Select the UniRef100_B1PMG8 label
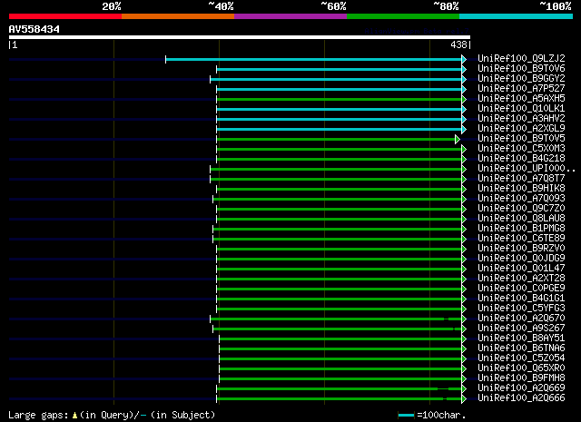The width and height of the screenshot is (581, 422). tap(521, 228)
